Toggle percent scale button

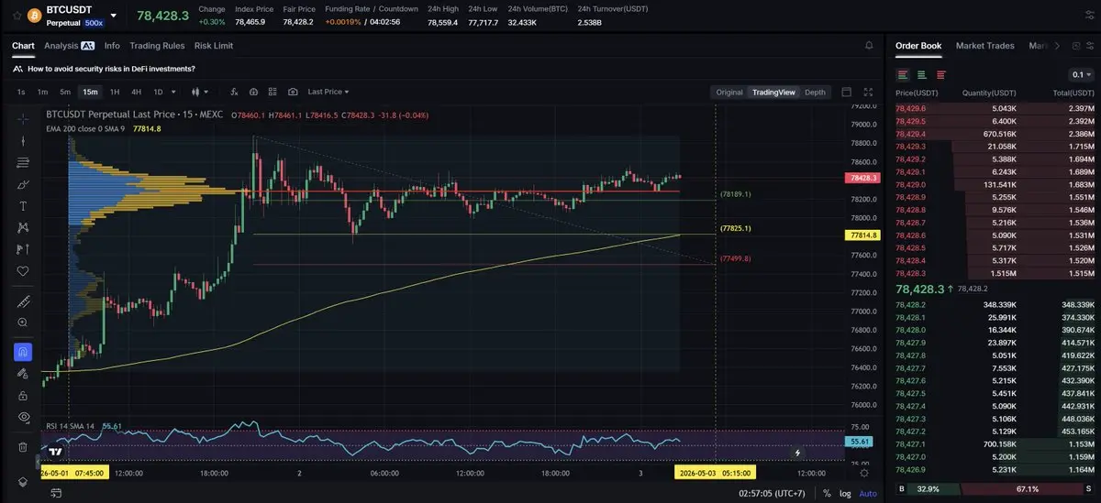827,493
